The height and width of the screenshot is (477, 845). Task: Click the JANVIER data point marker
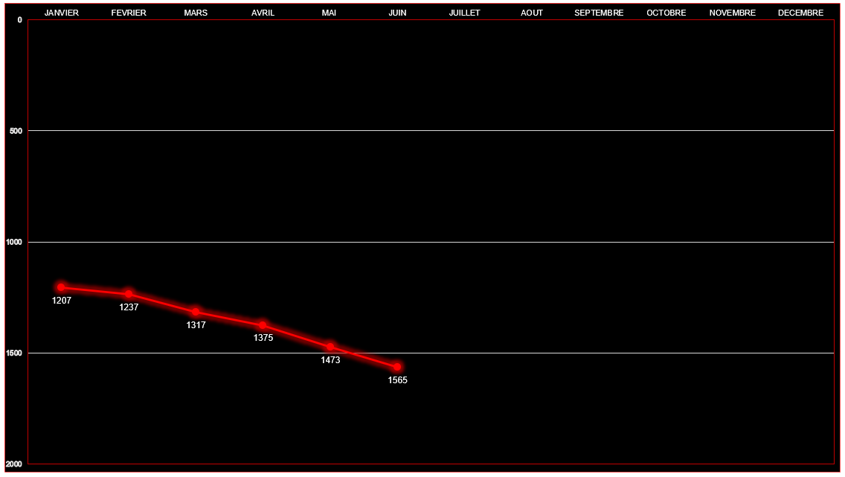[61, 287]
